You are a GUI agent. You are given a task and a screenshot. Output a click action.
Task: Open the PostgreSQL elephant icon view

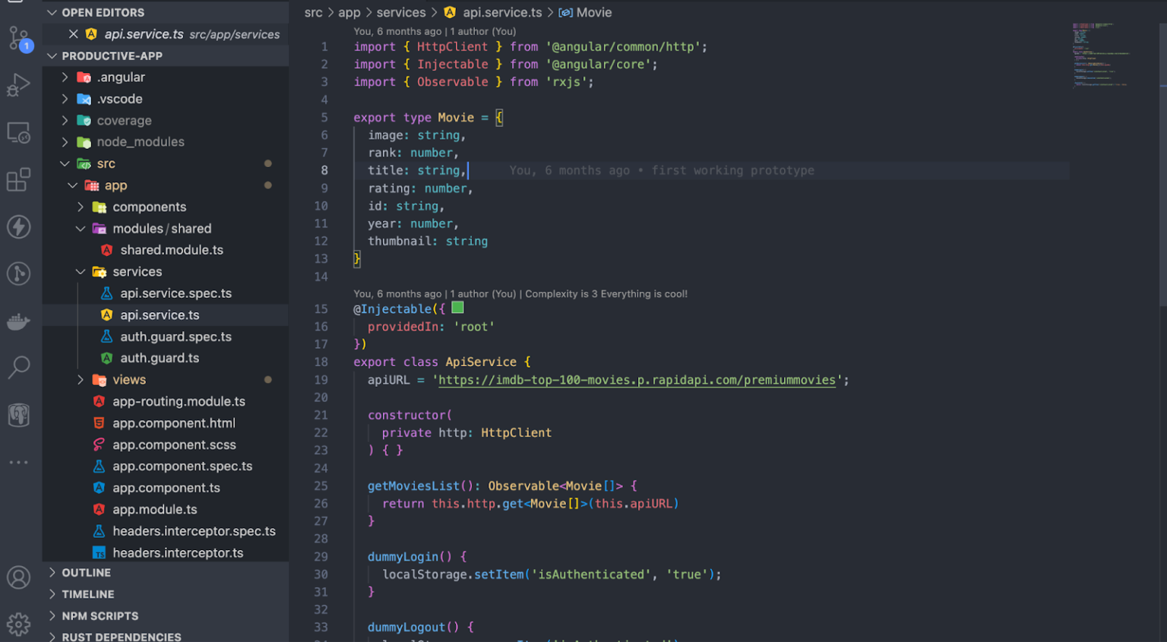[18, 415]
